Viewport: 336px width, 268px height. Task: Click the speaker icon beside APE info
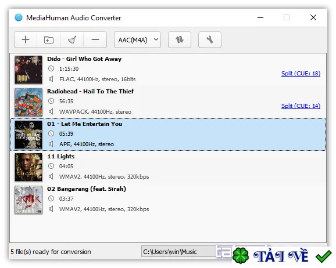(51, 144)
